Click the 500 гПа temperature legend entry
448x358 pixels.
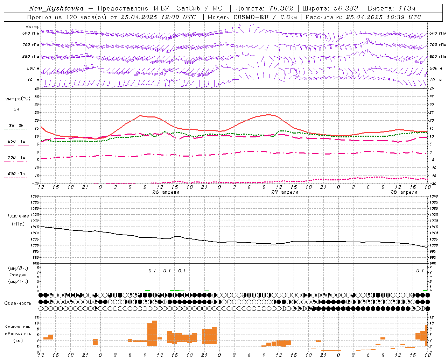click(x=16, y=174)
